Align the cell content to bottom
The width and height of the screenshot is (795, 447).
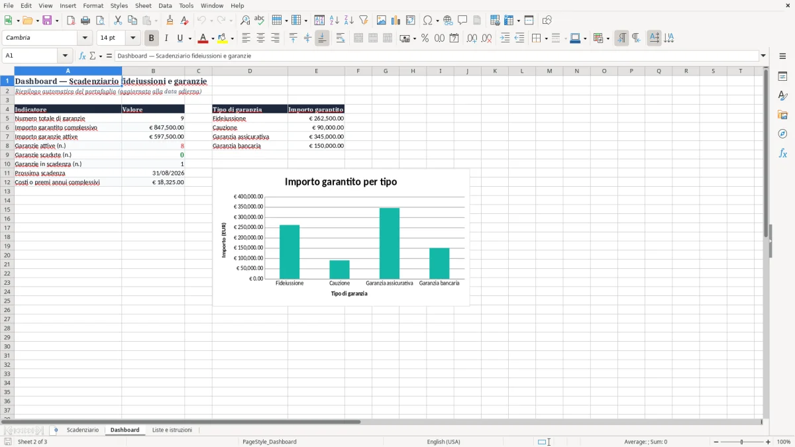pos(322,38)
